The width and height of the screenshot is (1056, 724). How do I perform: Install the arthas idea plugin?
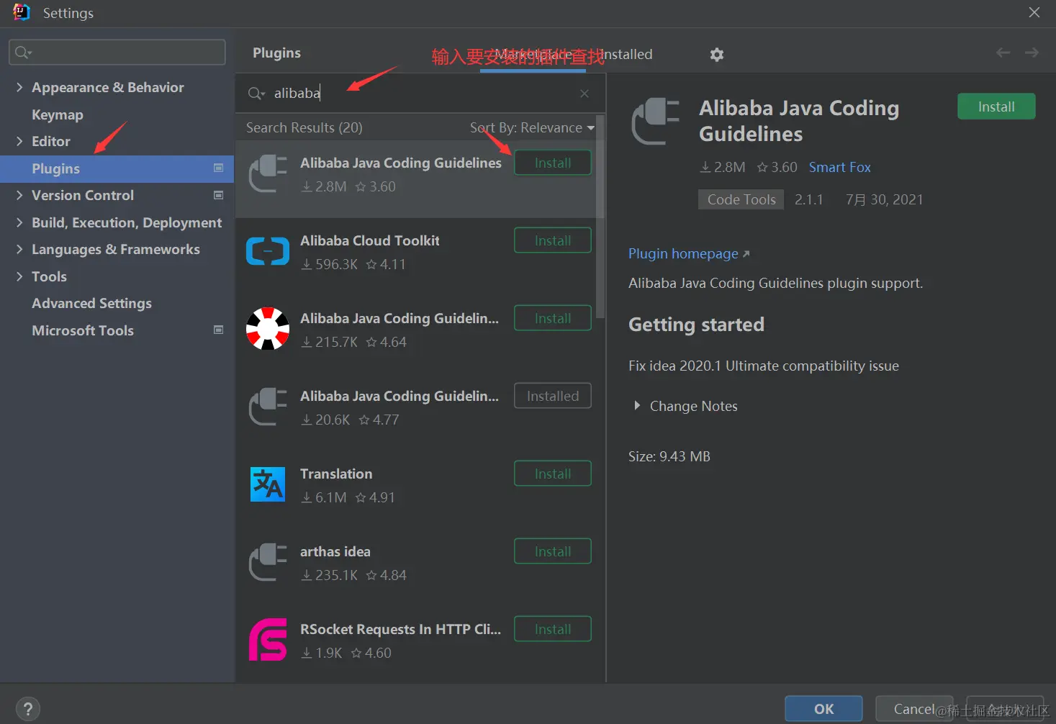(x=553, y=551)
